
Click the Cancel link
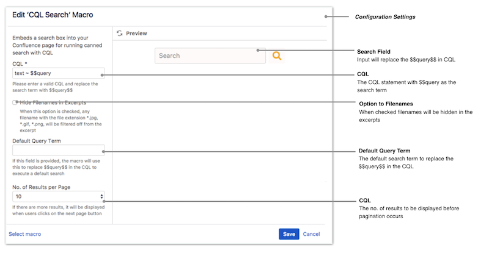[x=311, y=234]
